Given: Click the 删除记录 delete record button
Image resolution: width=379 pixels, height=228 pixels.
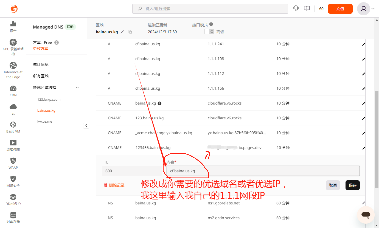Looking at the screenshot, I should (114, 185).
